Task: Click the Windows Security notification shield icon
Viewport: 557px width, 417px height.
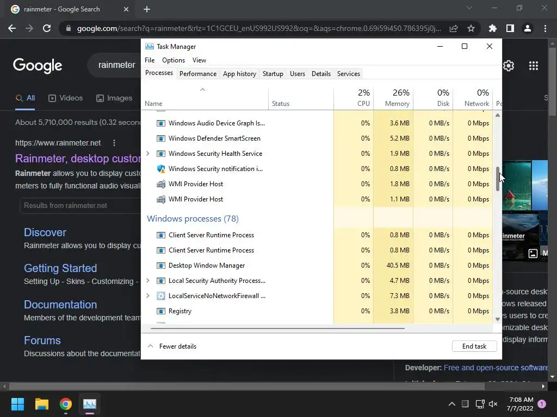Action: tap(161, 169)
